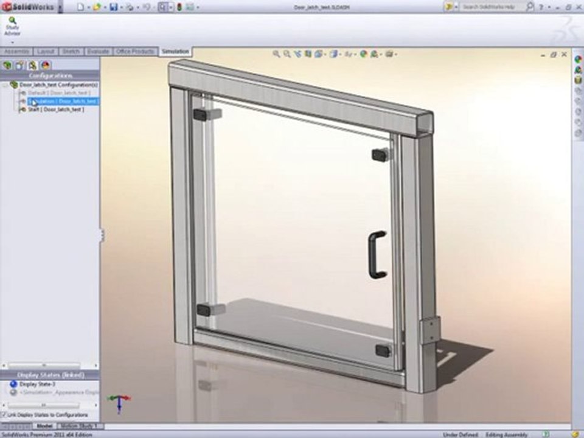Open the View Orientation icon
This screenshot has width=584, height=438.
[x=318, y=54]
